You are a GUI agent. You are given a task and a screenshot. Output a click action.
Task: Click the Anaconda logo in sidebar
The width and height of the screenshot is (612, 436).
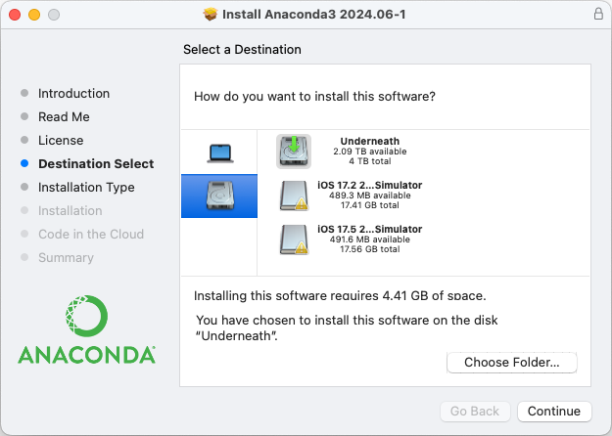click(86, 330)
